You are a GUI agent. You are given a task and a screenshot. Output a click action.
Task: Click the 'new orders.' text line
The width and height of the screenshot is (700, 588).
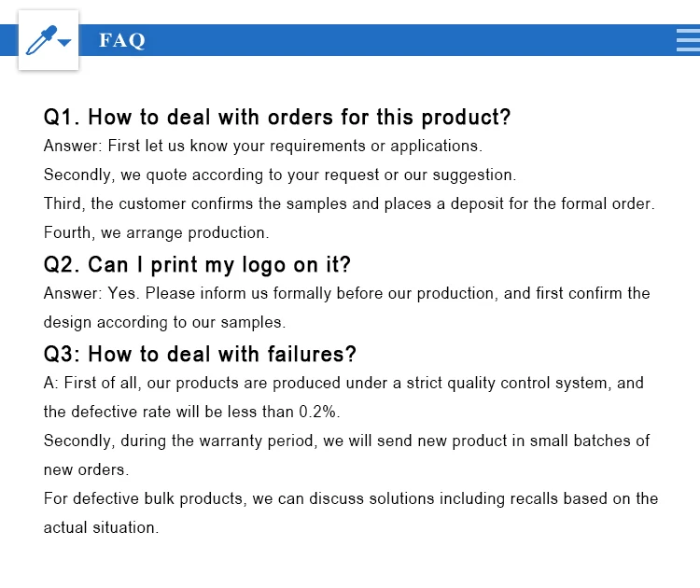(x=86, y=469)
